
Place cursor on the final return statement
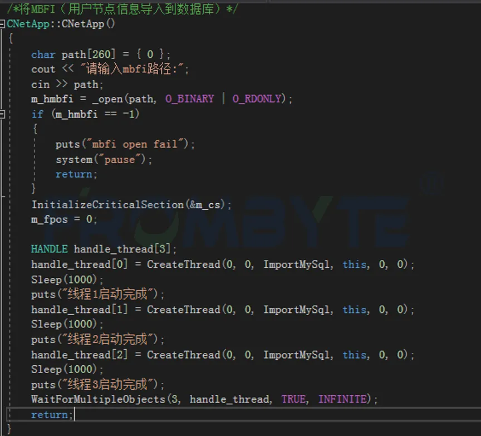(x=52, y=415)
